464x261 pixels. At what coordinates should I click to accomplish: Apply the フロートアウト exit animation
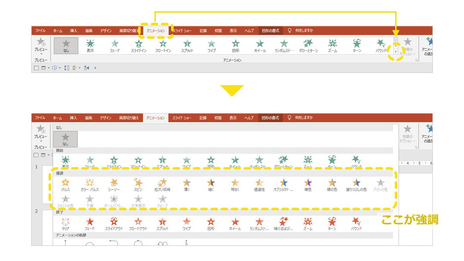coord(138,224)
